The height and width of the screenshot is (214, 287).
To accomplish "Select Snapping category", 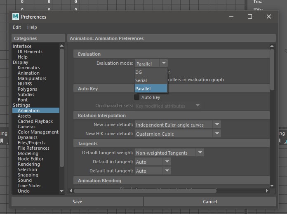I will click(x=28, y=175).
